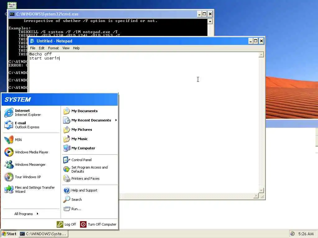Minimize the Notepad window
The width and height of the screenshot is (318, 238).
coord(251,41)
